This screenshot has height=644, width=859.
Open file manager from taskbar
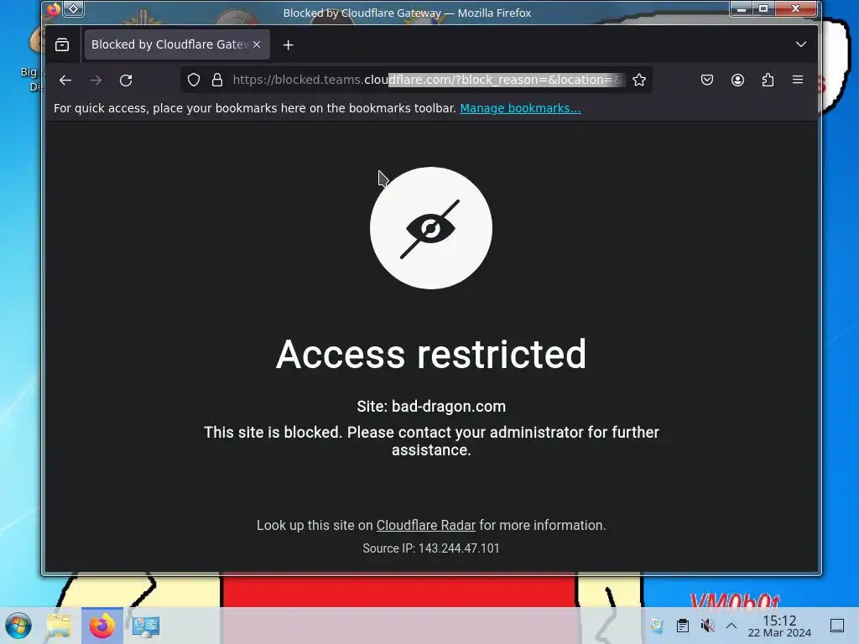coord(60,626)
